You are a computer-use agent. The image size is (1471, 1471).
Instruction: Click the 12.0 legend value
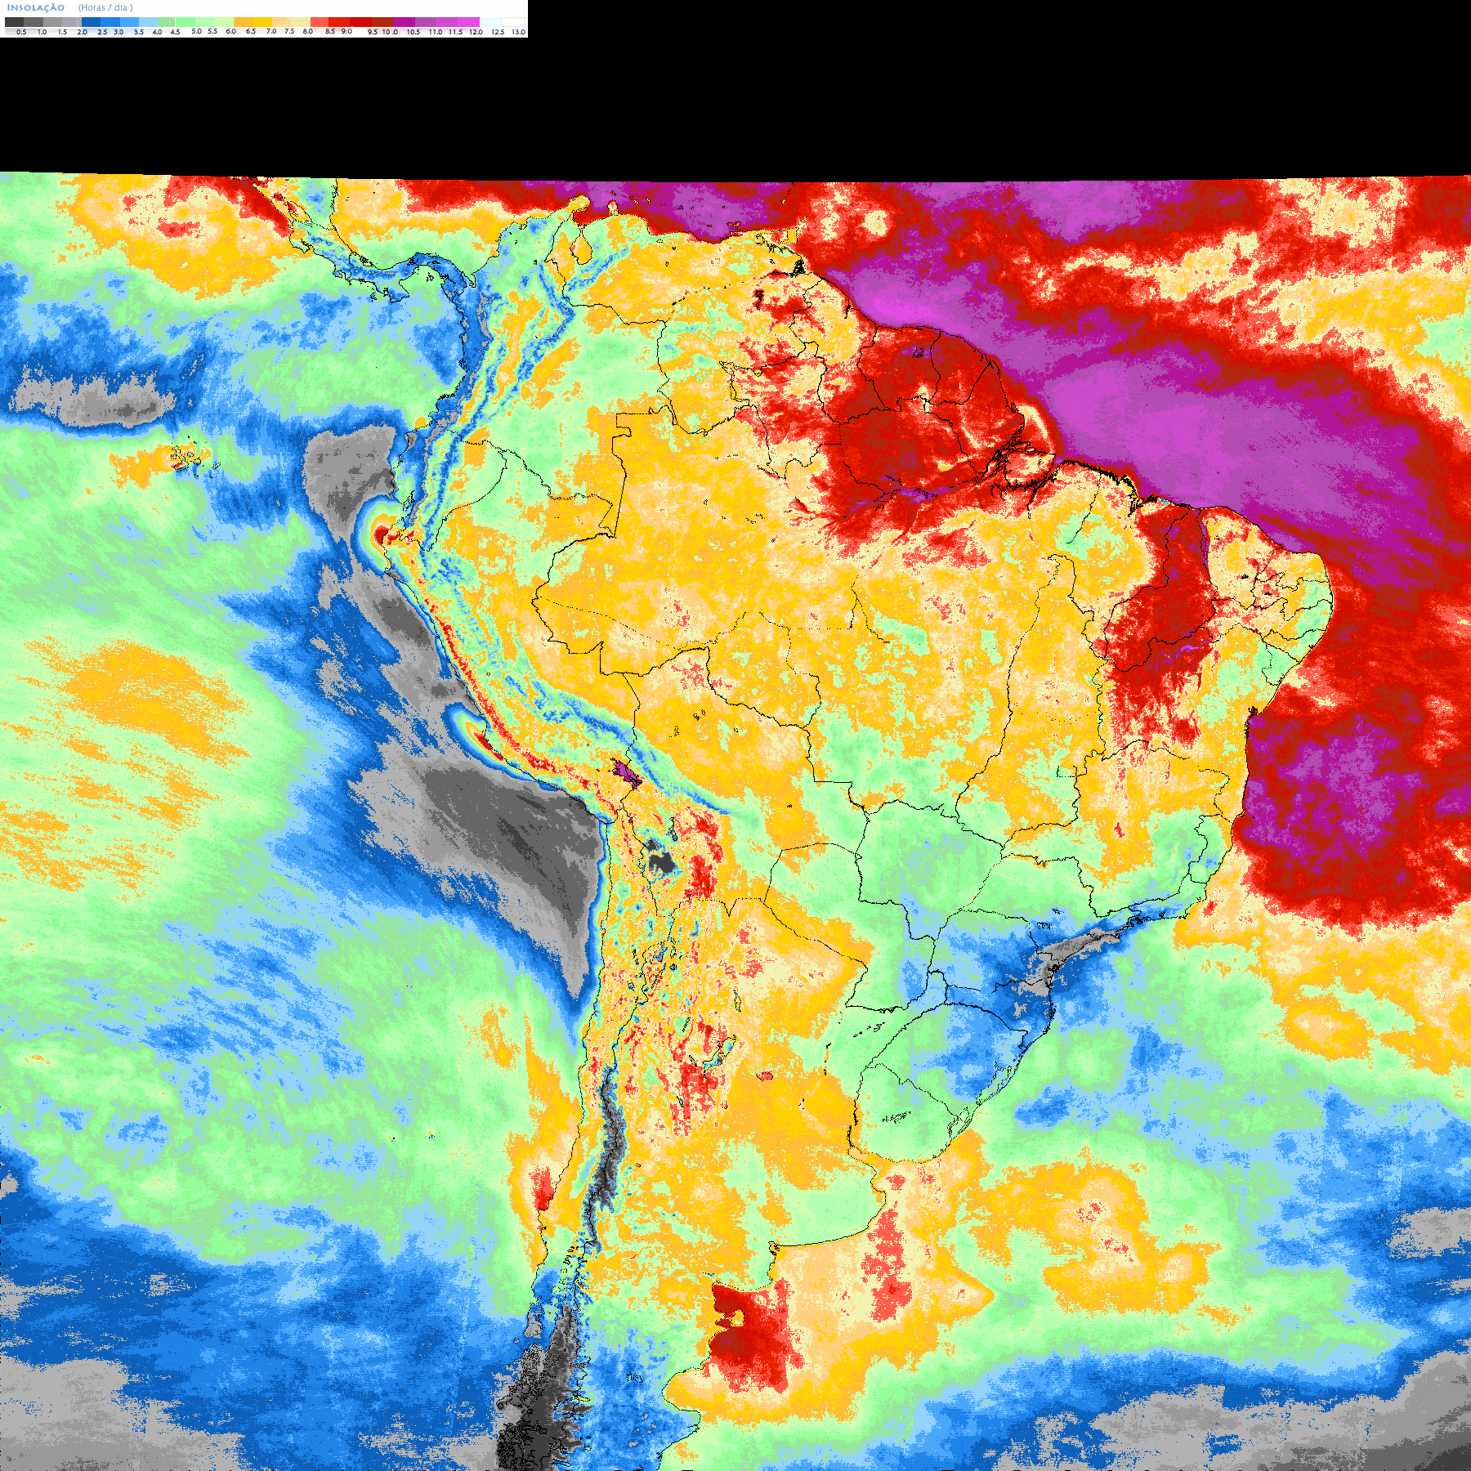[x=476, y=32]
